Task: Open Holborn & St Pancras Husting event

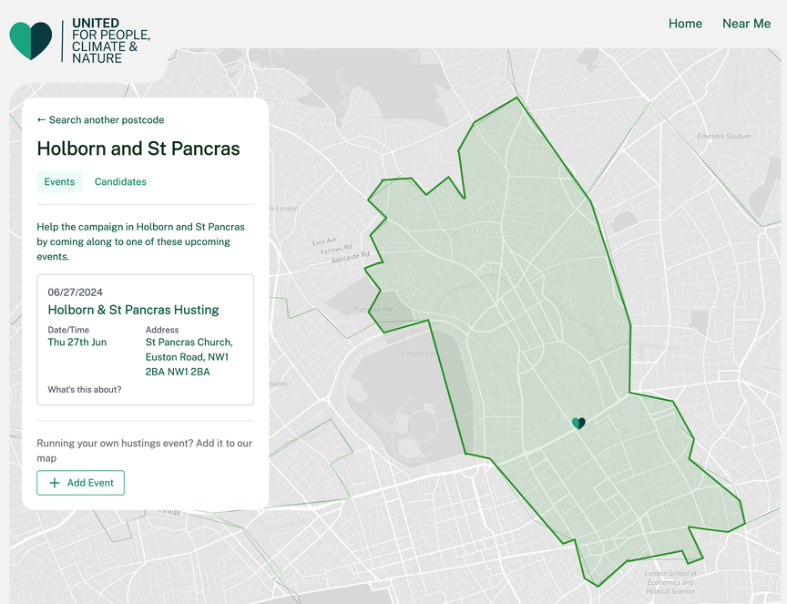Action: (x=134, y=310)
